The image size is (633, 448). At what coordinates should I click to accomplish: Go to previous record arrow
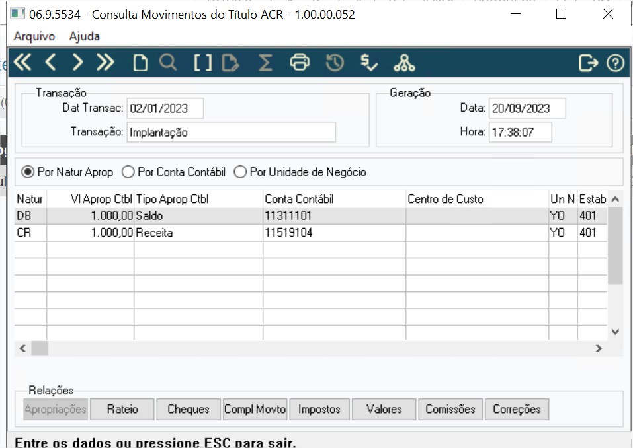tap(50, 63)
